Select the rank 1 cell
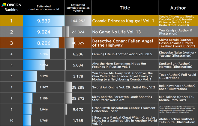Screen dimensions: 198x126 (x=11, y=21)
